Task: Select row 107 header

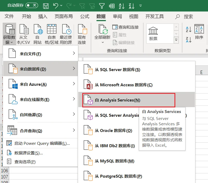Action: click(5, 177)
